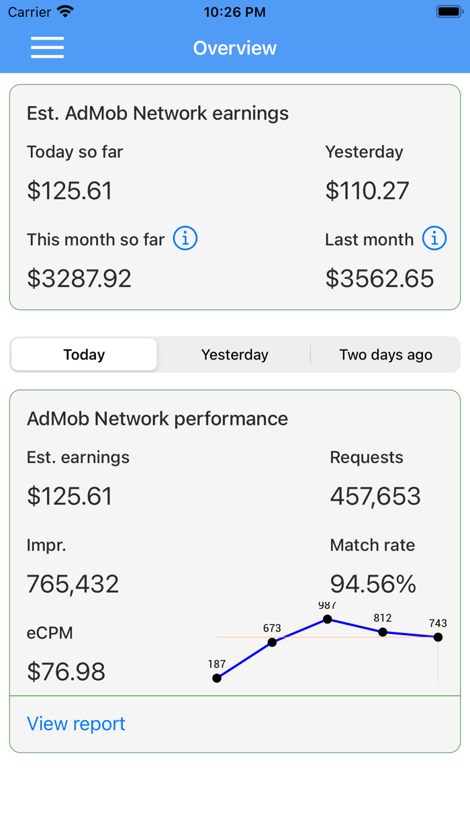Screen dimensions: 470x836
Task: Tap the Today so far earnings value
Action: (70, 191)
